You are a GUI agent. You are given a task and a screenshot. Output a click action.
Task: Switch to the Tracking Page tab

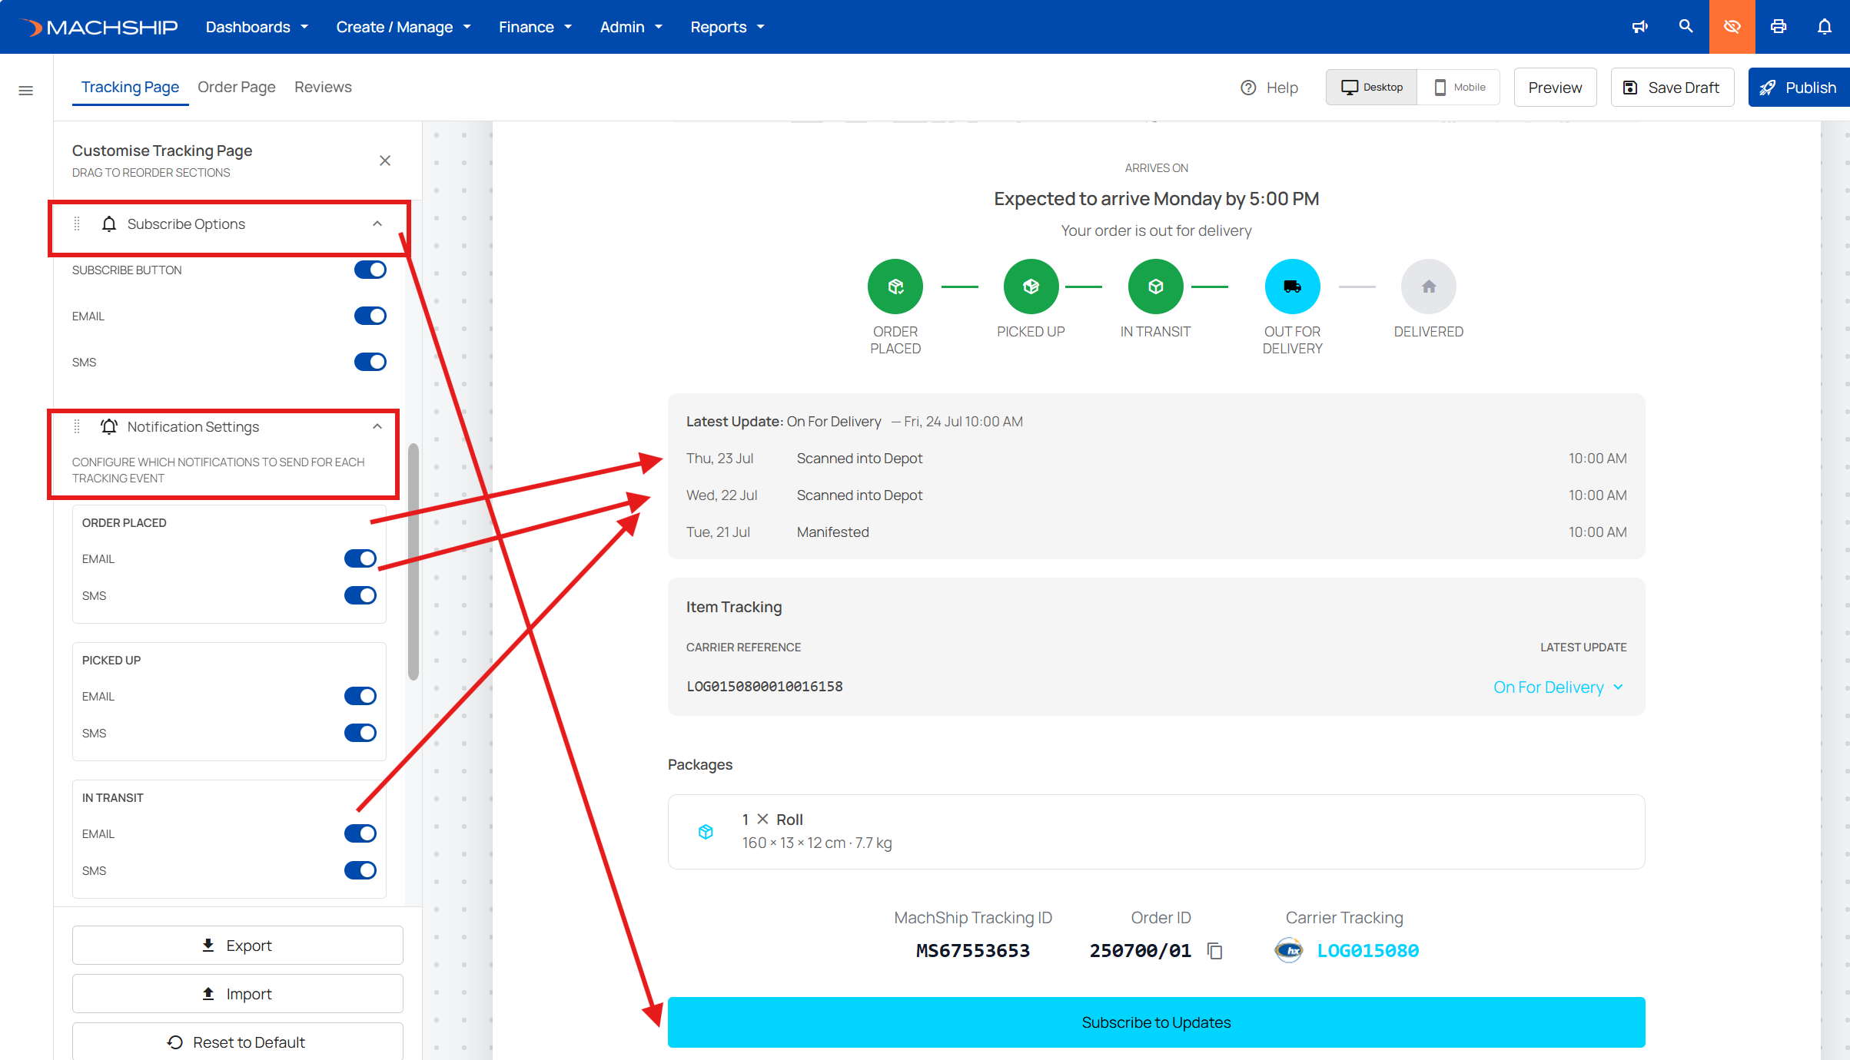coord(130,88)
